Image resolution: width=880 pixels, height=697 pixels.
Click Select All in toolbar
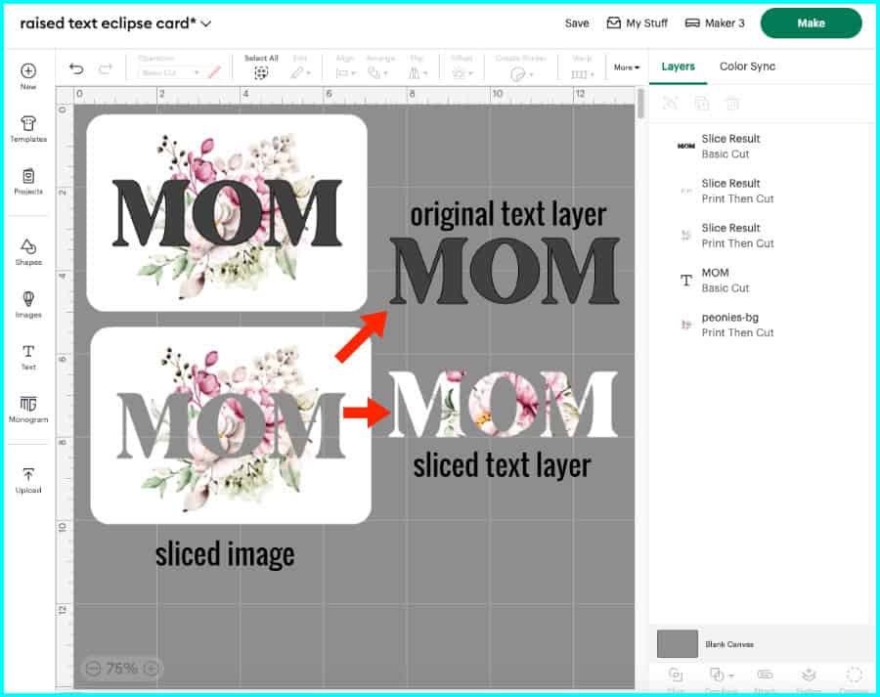pyautogui.click(x=261, y=67)
